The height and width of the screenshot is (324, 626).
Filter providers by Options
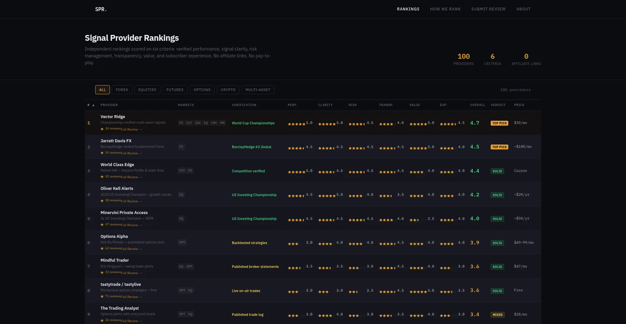coord(202,90)
